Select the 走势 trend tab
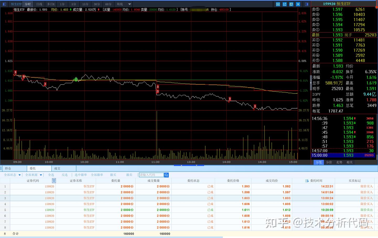Screen dimensions: 378x238 (x=339, y=162)
